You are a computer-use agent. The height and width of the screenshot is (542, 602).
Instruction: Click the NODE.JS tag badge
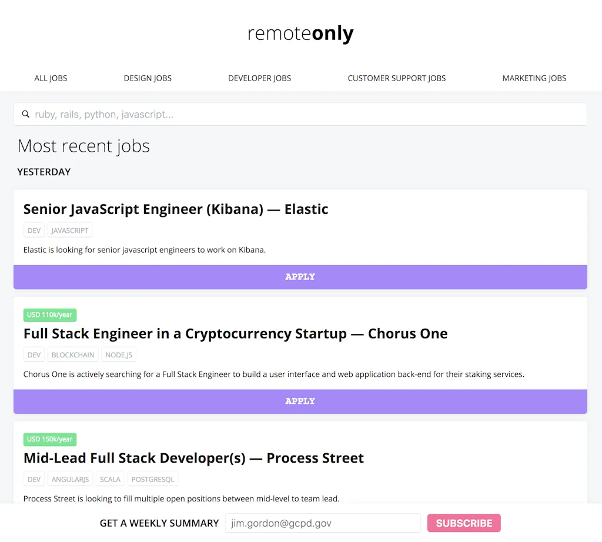119,354
